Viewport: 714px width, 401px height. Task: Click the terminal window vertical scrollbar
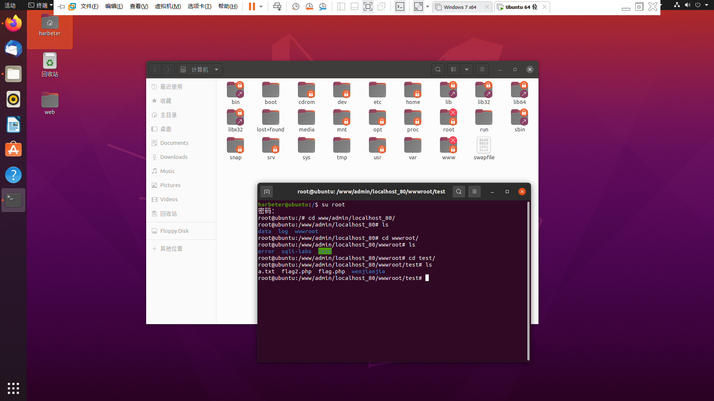coord(528,281)
